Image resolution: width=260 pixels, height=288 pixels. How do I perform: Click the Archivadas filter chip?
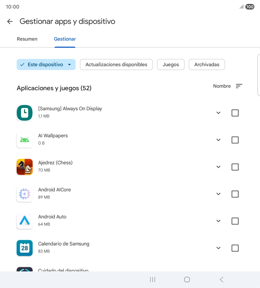206,64
